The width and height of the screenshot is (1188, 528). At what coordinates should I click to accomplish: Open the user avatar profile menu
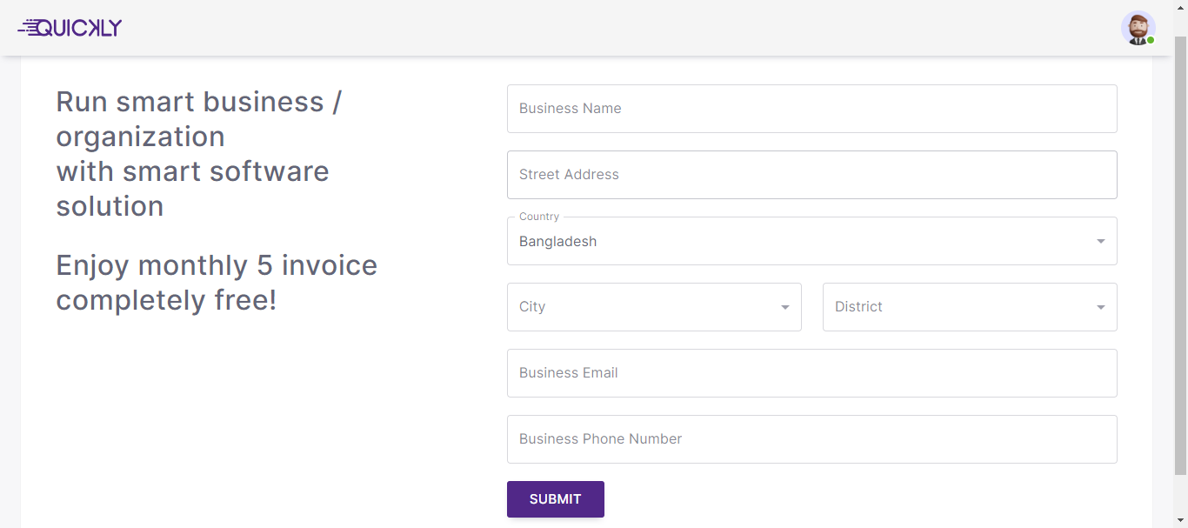[1137, 28]
